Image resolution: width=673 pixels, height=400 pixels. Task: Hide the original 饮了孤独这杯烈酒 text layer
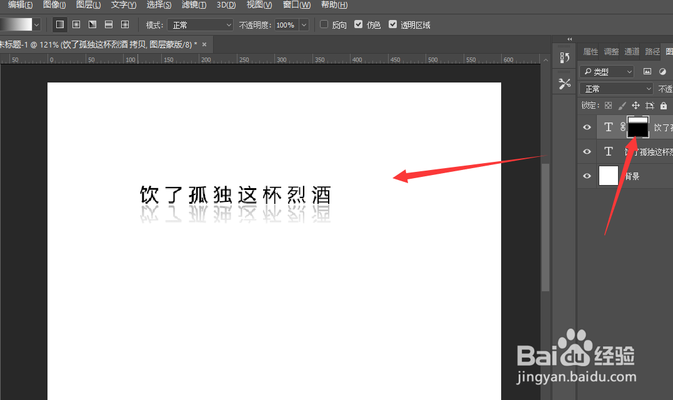[587, 151]
